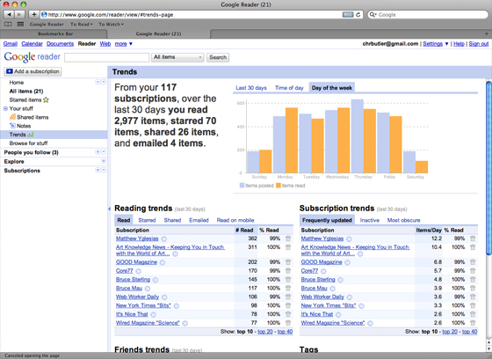Reload page with refresh icon
Viewport: 492px width, 359px height.
358,14
